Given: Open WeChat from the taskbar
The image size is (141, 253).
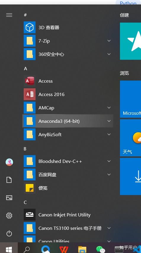Looking at the screenshot, I should pos(101,249).
